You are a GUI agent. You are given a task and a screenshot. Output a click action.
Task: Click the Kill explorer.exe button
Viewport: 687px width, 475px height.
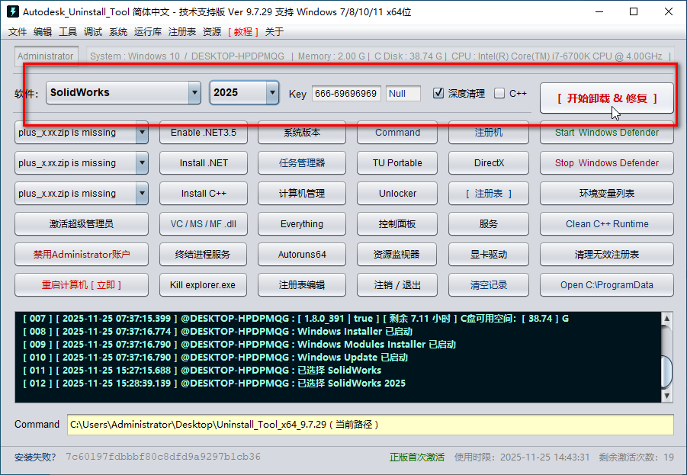pos(204,285)
